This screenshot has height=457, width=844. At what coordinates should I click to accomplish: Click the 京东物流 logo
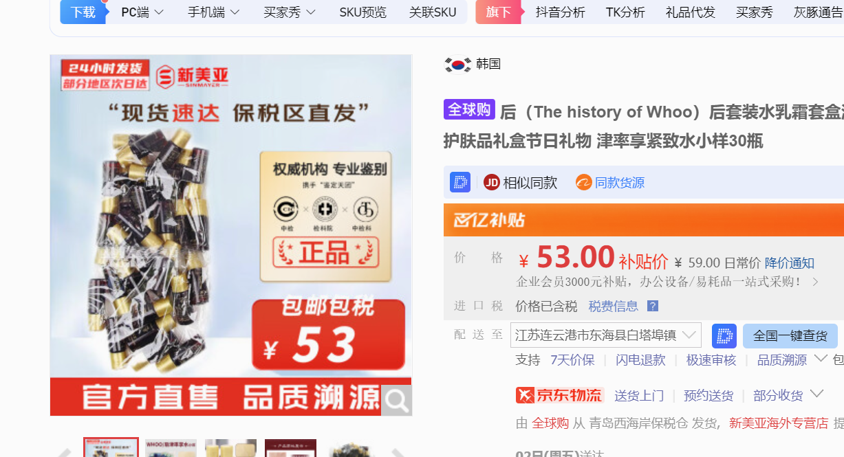coord(559,395)
